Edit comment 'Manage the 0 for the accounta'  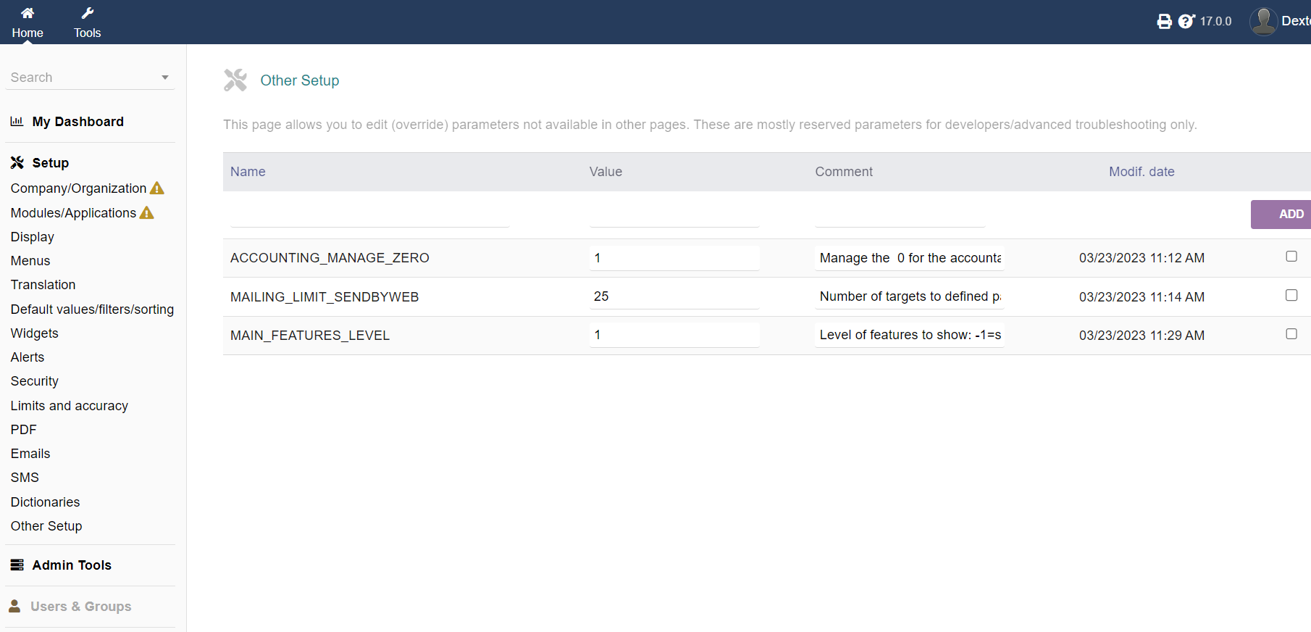[x=910, y=258]
